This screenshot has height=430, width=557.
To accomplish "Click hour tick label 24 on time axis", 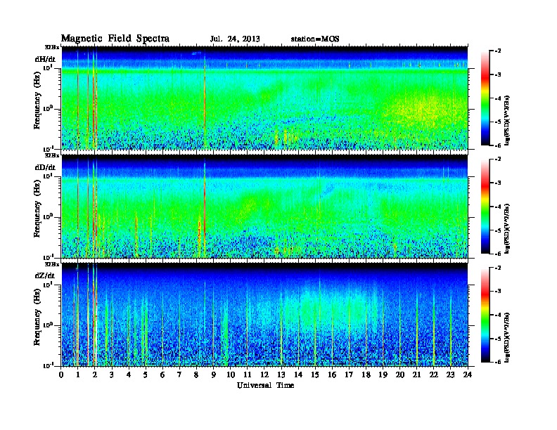I will point(468,375).
